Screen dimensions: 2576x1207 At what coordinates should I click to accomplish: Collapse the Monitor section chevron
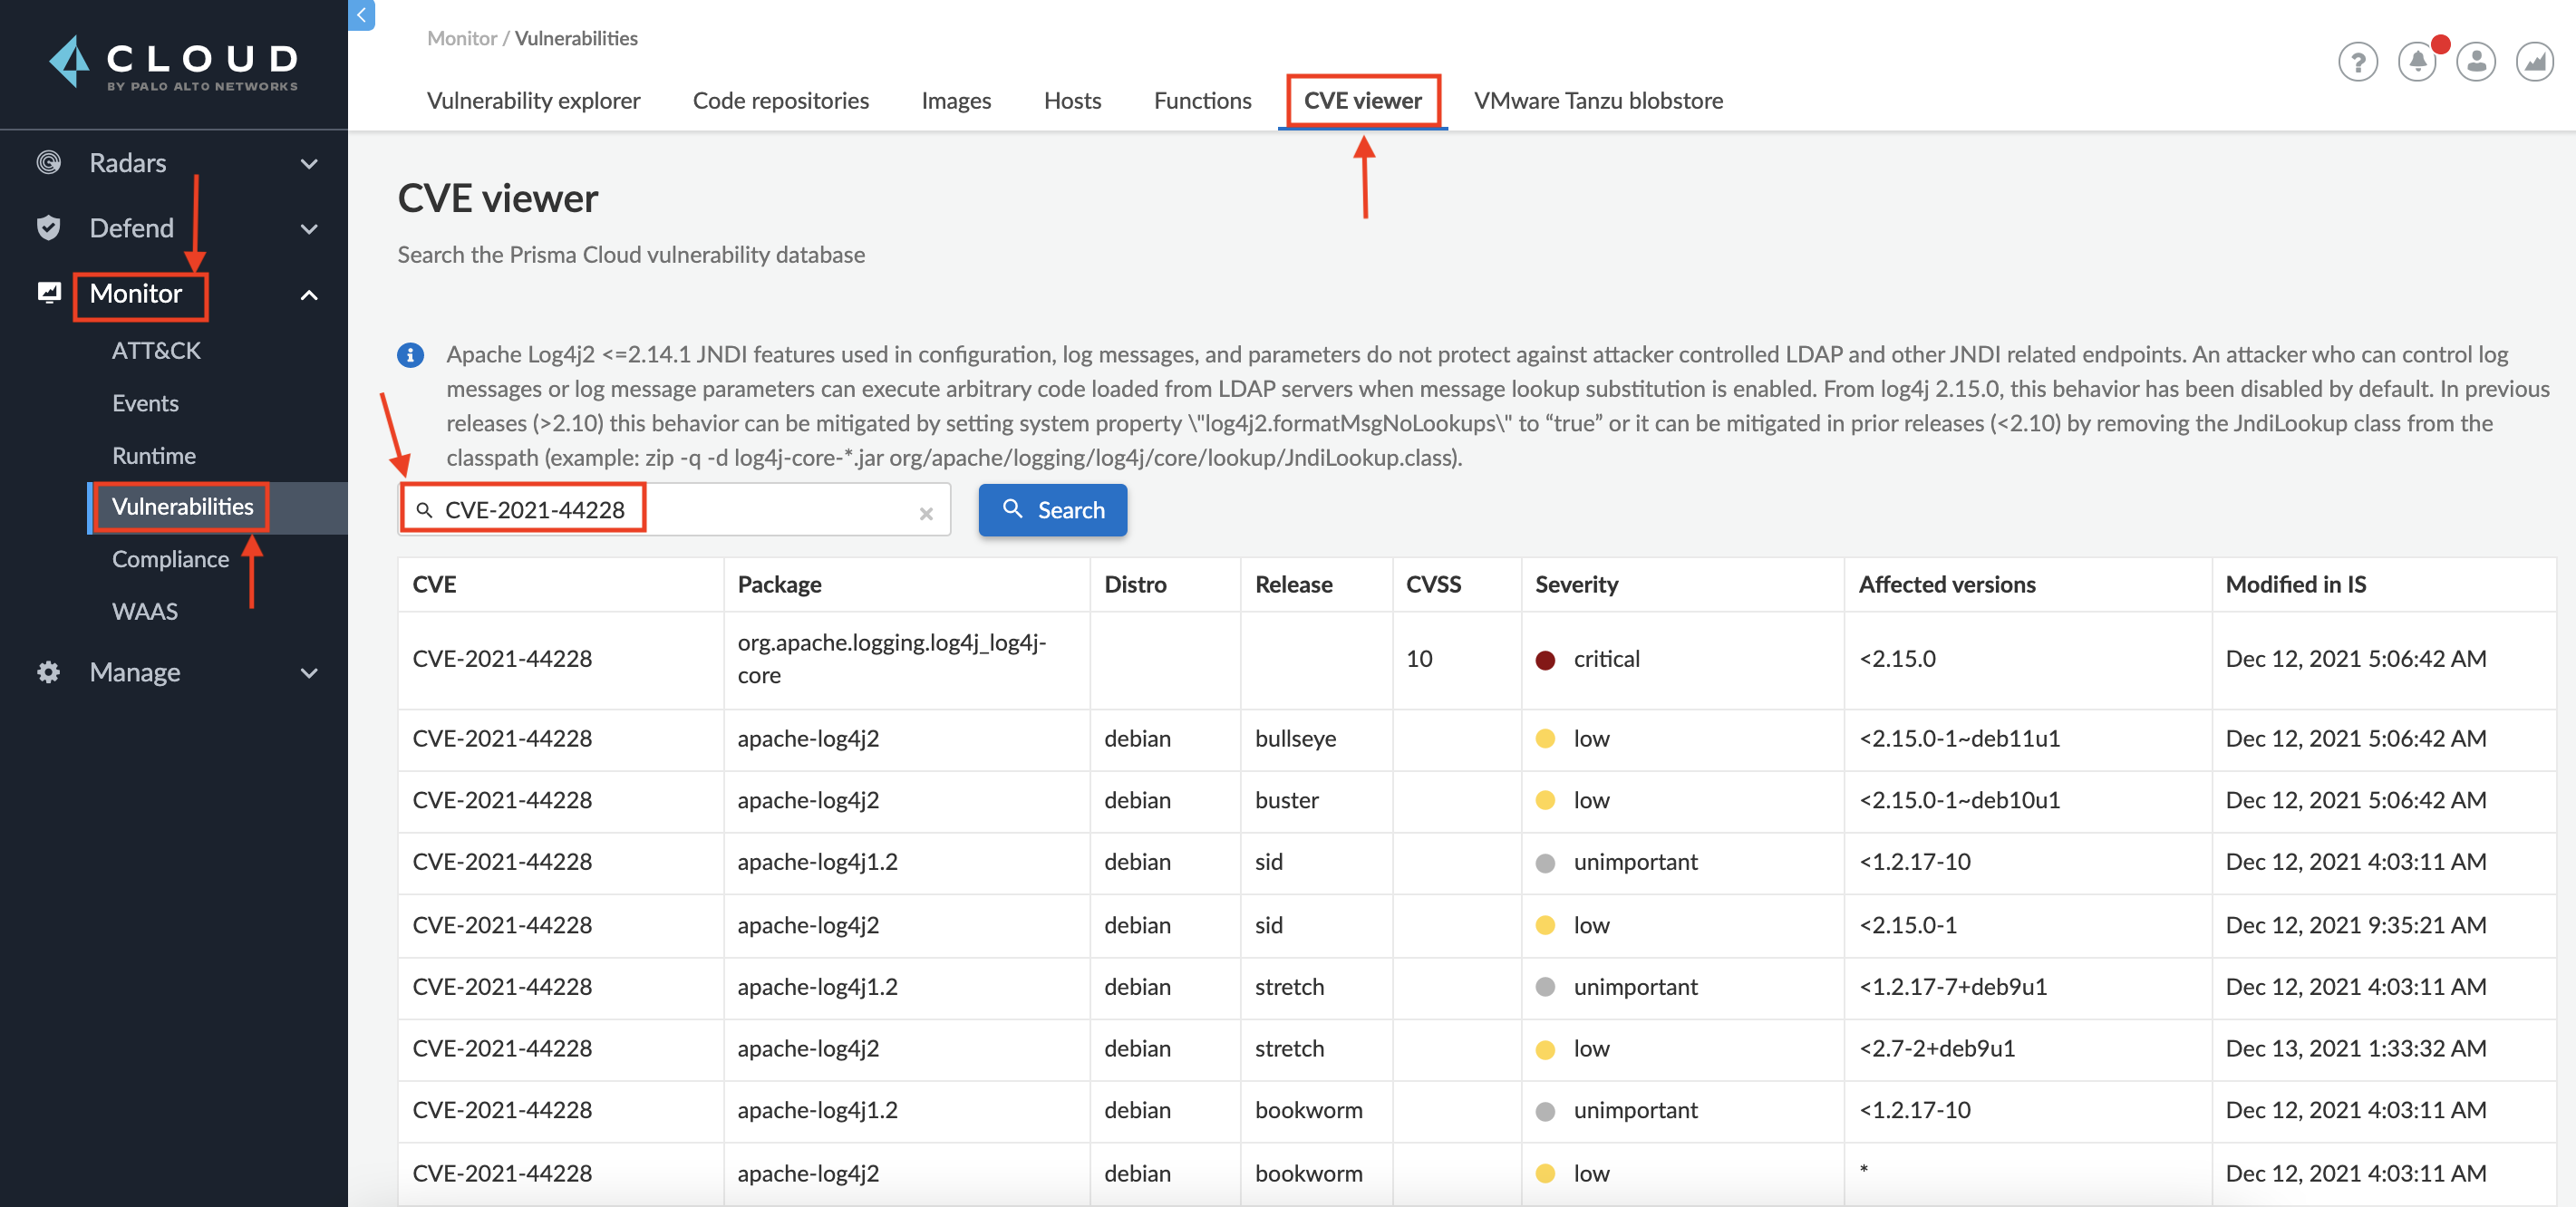[309, 295]
